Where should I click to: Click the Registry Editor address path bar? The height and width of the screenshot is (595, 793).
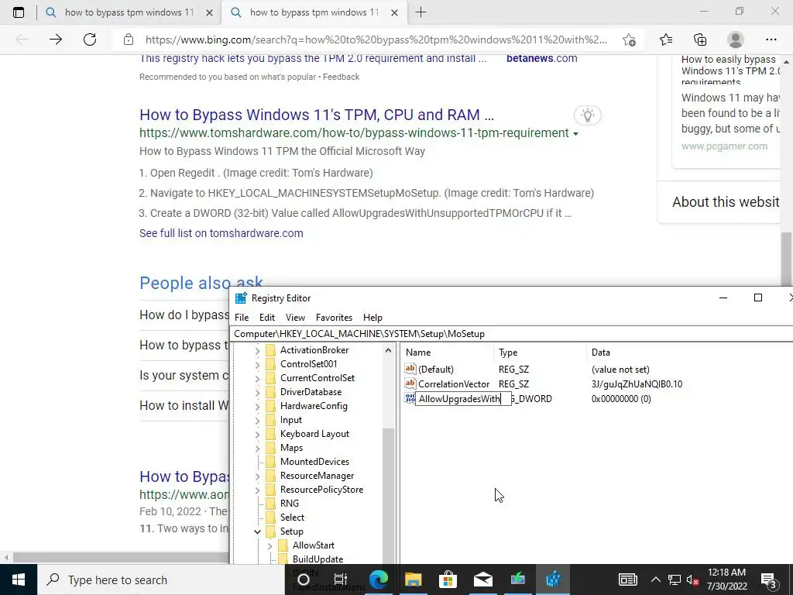(511, 333)
